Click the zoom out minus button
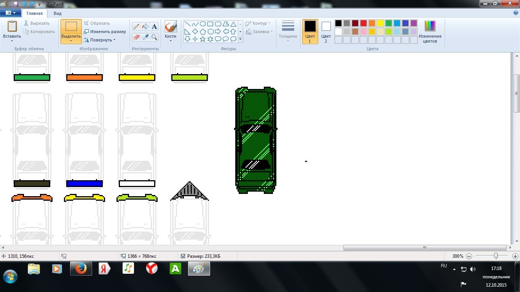 point(469,256)
